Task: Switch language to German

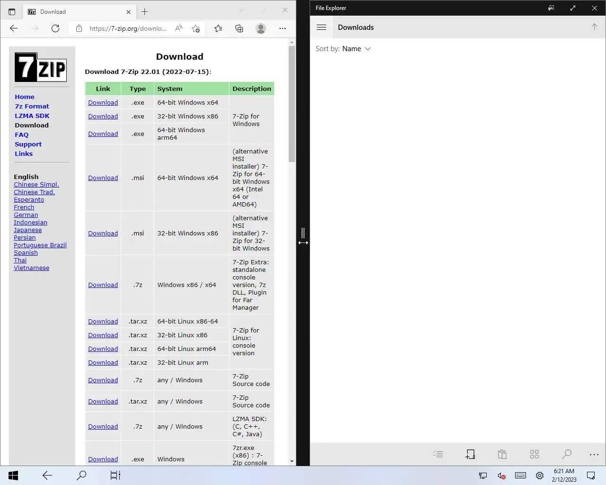Action: [26, 215]
